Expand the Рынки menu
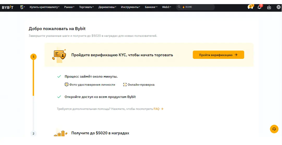Image resolution: width=282 pixels, height=145 pixels. 69,7
